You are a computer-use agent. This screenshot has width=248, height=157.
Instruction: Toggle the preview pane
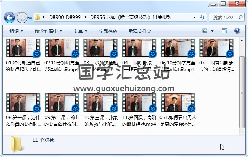[224, 31]
